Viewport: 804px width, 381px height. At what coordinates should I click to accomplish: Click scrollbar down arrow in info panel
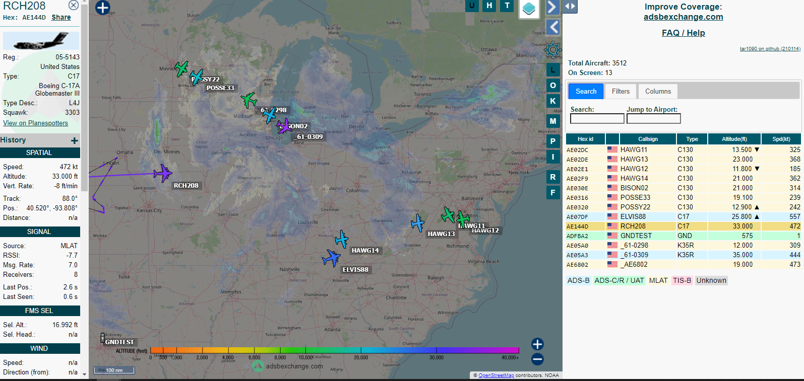click(84, 374)
